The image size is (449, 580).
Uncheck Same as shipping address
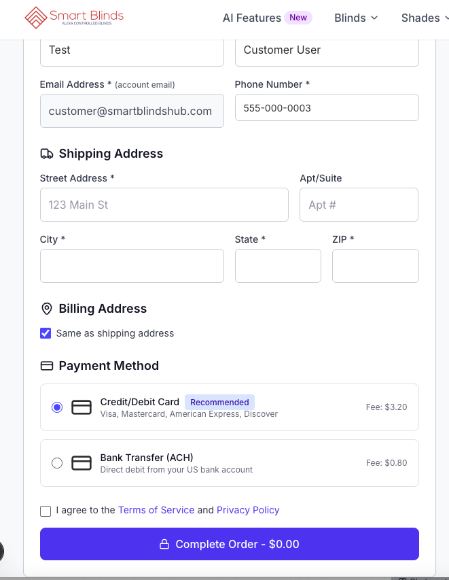pyautogui.click(x=46, y=333)
